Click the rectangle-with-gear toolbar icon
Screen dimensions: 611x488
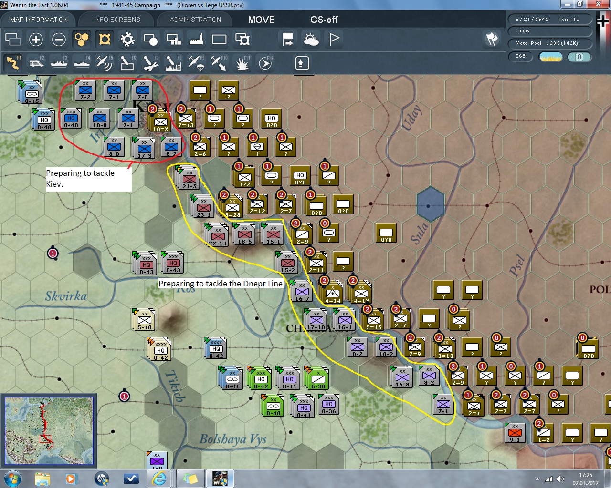coord(242,39)
